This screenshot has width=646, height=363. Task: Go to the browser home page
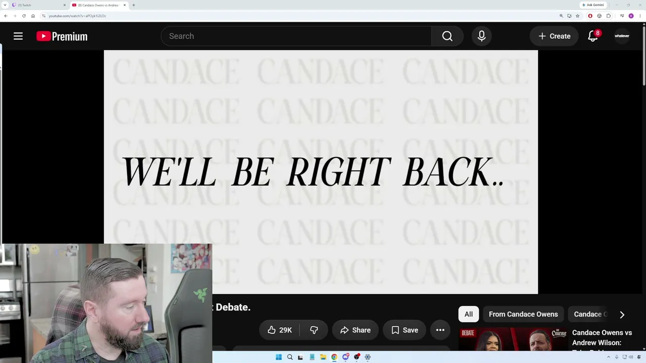point(33,16)
